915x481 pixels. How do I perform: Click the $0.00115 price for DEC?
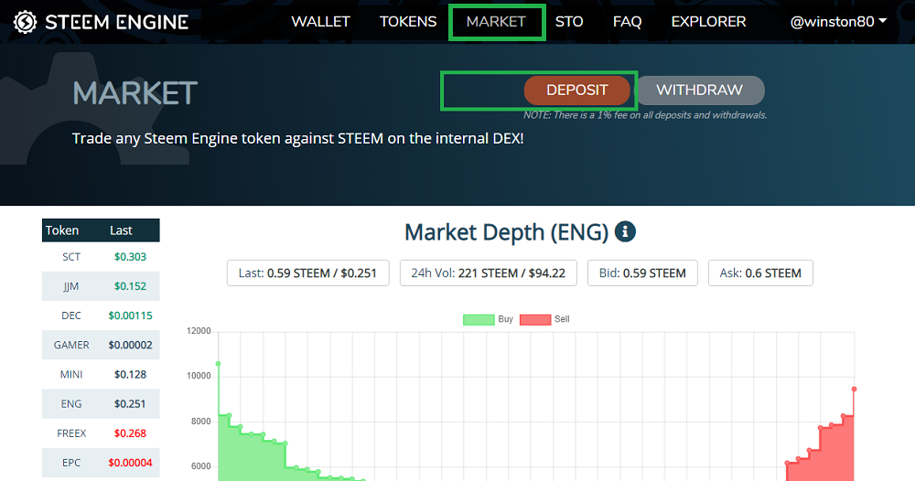point(130,315)
